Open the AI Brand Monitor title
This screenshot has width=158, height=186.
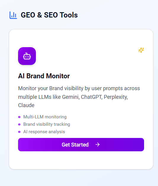point(44,76)
